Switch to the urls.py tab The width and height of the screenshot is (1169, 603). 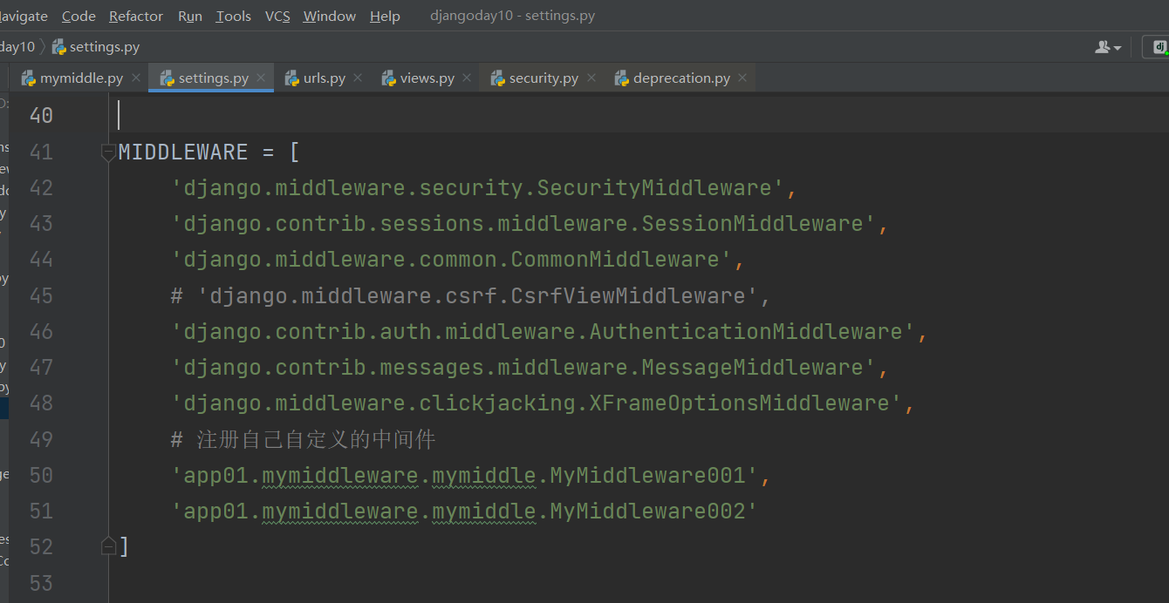click(x=325, y=78)
